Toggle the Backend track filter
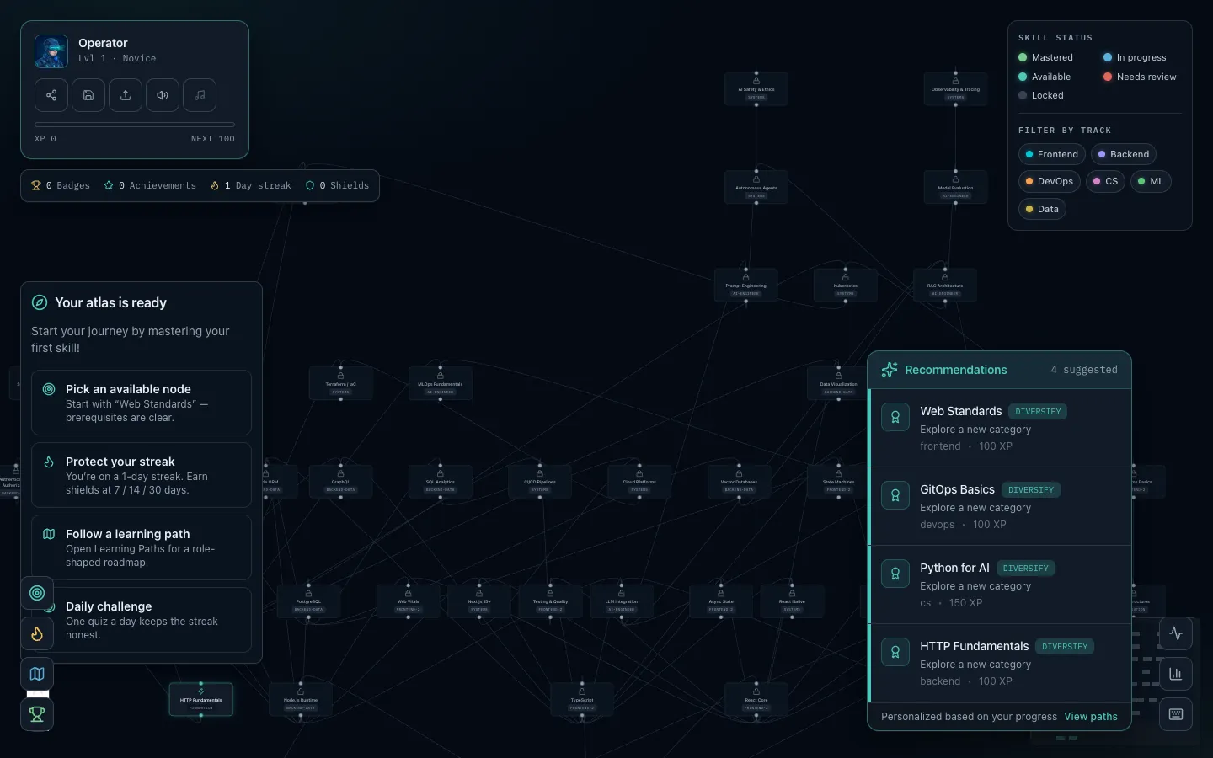This screenshot has height=758, width=1213. point(1124,154)
